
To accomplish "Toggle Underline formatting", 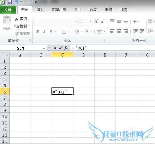I will [51, 31].
